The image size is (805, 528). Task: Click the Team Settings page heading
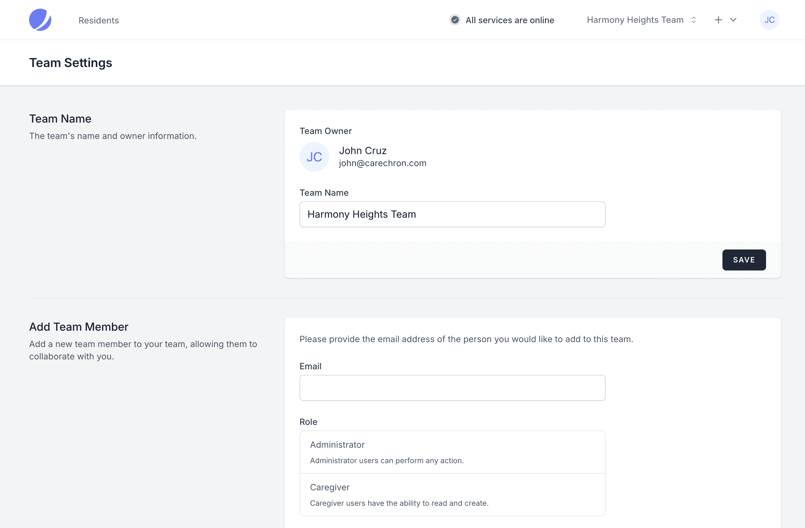(71, 63)
